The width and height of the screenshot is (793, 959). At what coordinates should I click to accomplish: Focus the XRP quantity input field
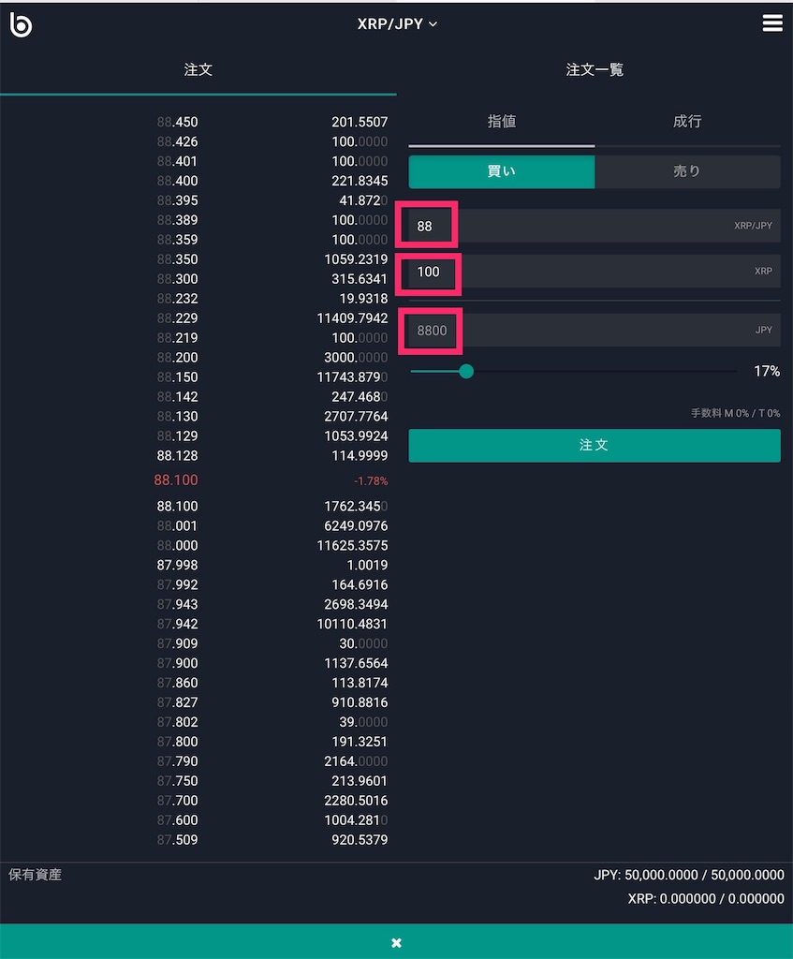coord(595,272)
